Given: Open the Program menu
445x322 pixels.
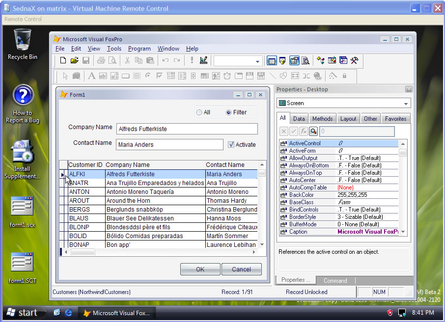Looking at the screenshot, I should 139,49.
